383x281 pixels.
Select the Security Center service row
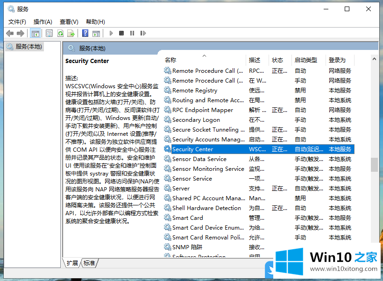click(x=259, y=149)
